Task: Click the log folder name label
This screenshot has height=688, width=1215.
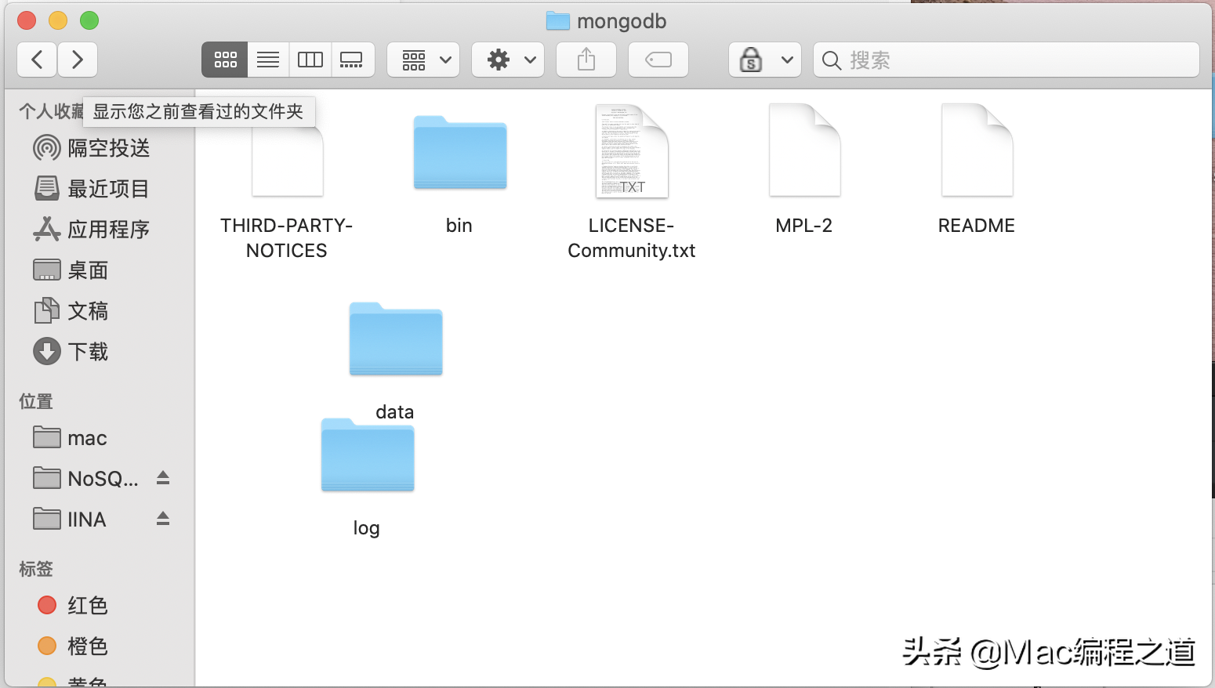Action: (x=366, y=528)
